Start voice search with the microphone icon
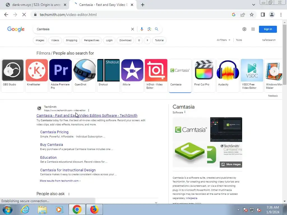The height and width of the screenshot is (215, 287). [142, 29]
